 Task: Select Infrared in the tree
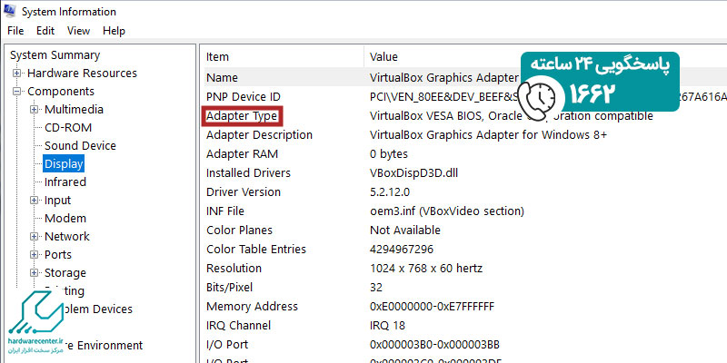coord(65,182)
